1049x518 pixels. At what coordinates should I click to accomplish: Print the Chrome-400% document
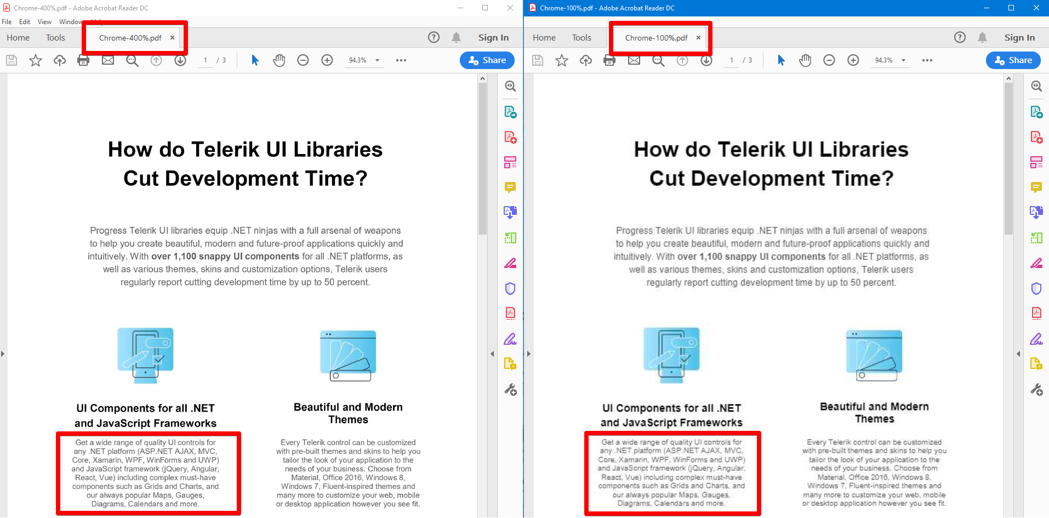point(83,60)
